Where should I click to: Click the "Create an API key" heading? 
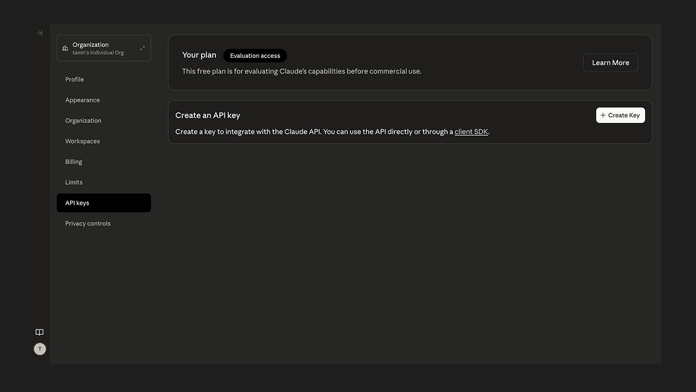tap(208, 115)
